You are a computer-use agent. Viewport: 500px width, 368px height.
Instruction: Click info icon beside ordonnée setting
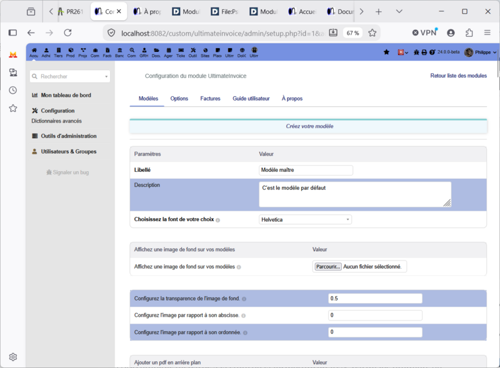245,332
